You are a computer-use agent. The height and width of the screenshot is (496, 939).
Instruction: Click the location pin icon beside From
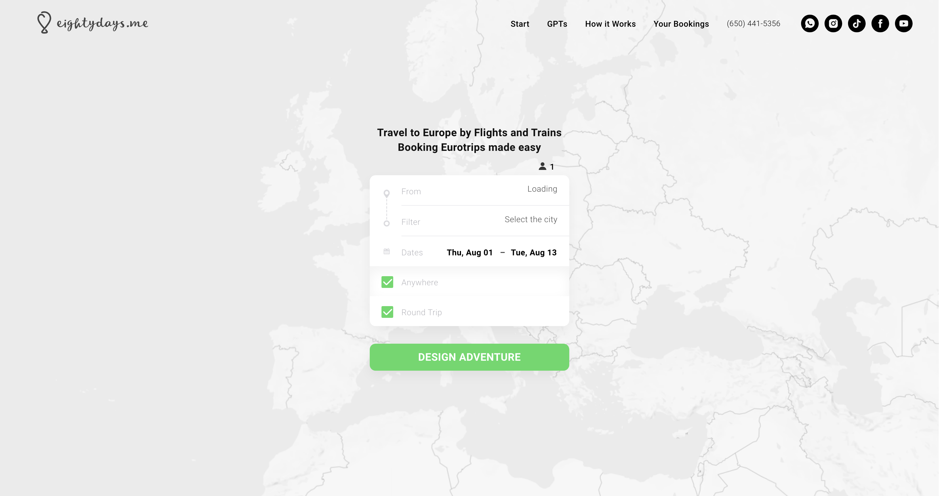[387, 194]
